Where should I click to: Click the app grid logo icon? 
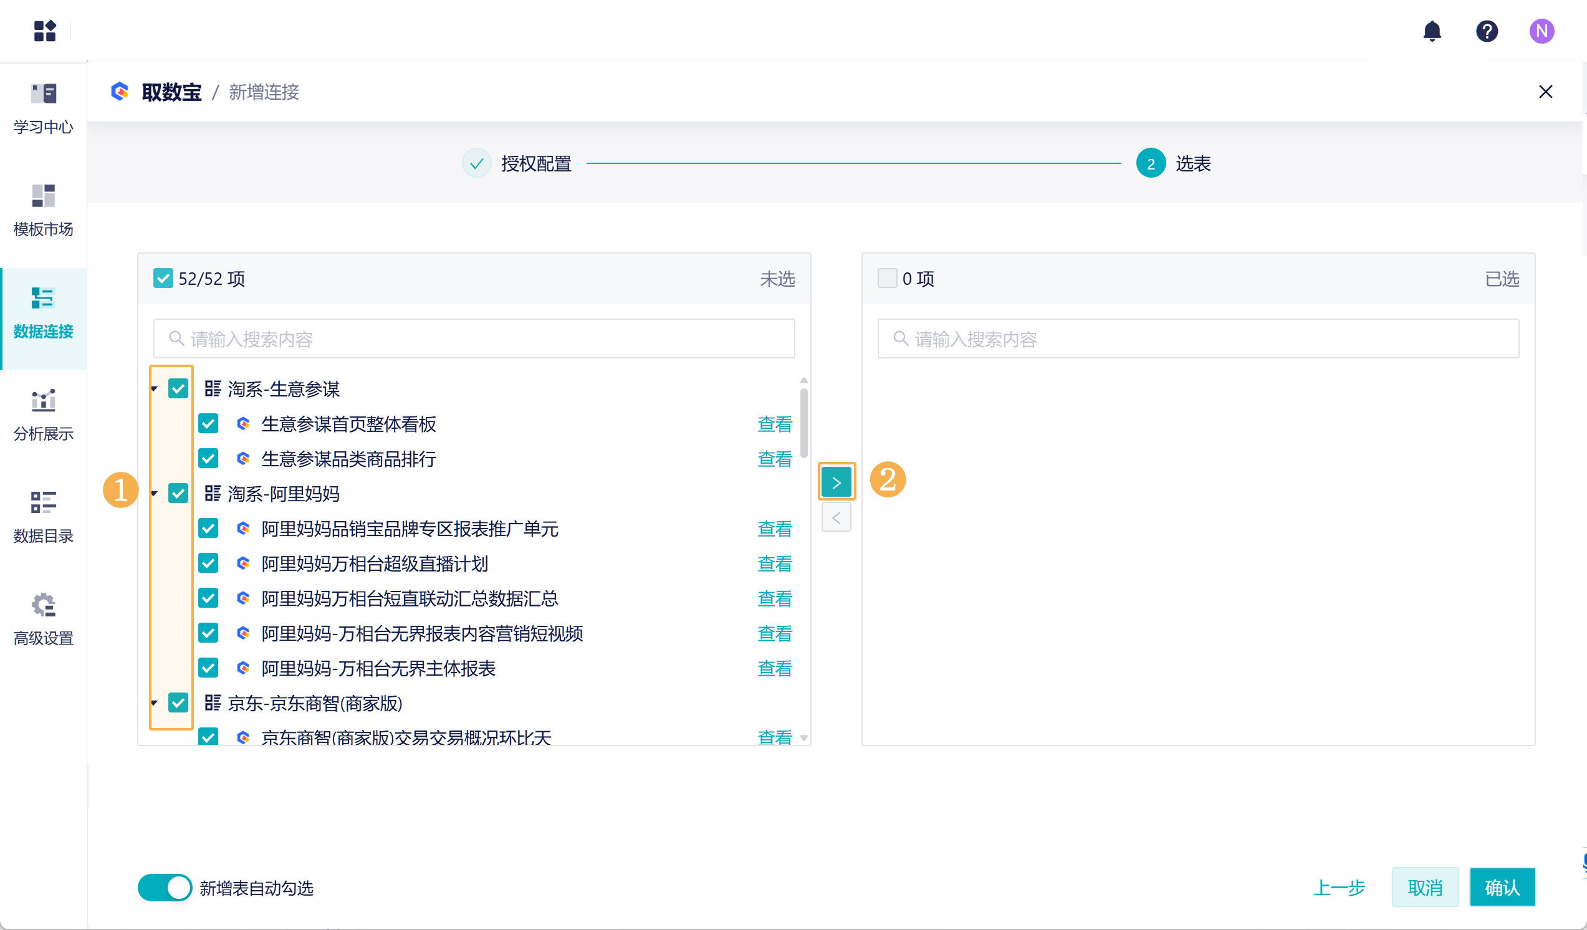45,31
